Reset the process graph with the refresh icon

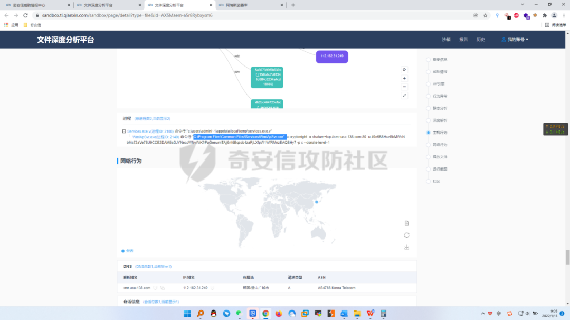click(x=404, y=70)
